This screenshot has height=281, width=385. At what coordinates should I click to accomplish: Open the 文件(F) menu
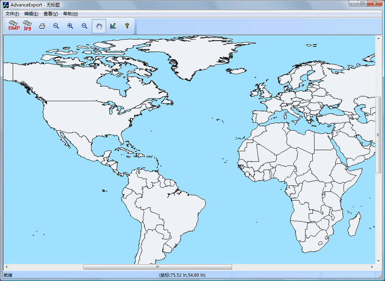pos(12,14)
